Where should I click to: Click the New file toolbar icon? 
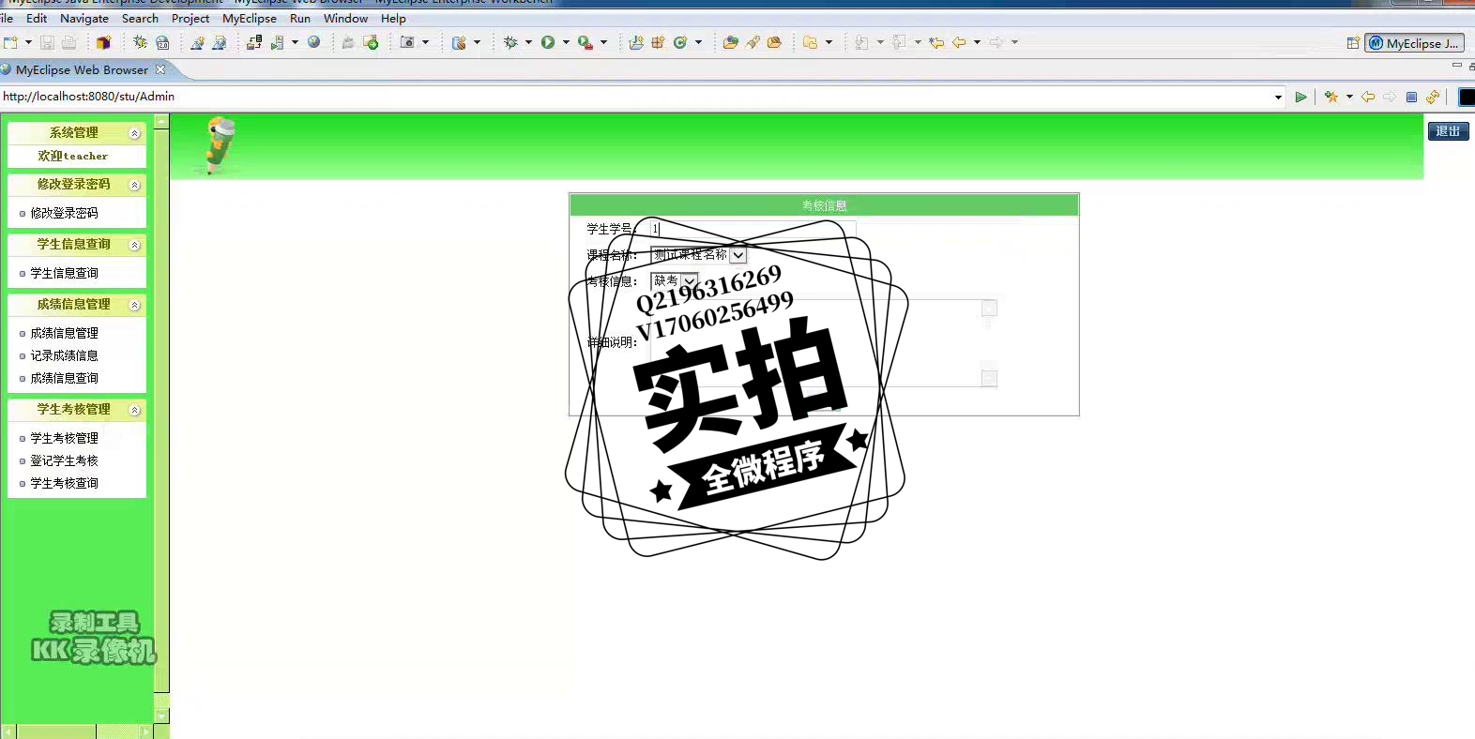point(11,42)
